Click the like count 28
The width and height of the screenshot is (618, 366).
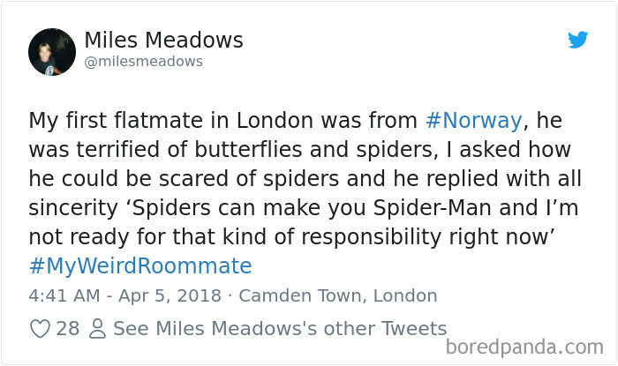(68, 329)
